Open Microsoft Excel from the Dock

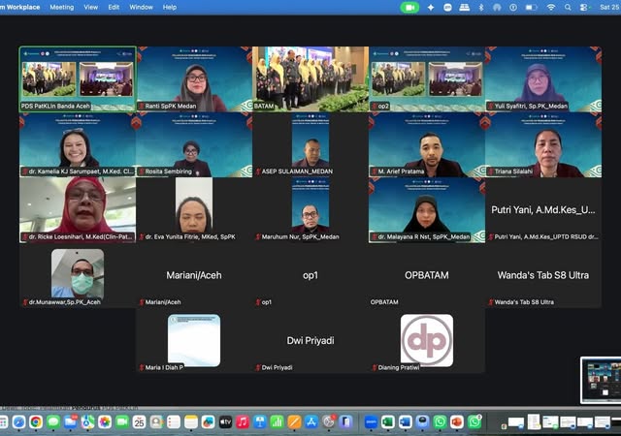pyautogui.click(x=388, y=422)
